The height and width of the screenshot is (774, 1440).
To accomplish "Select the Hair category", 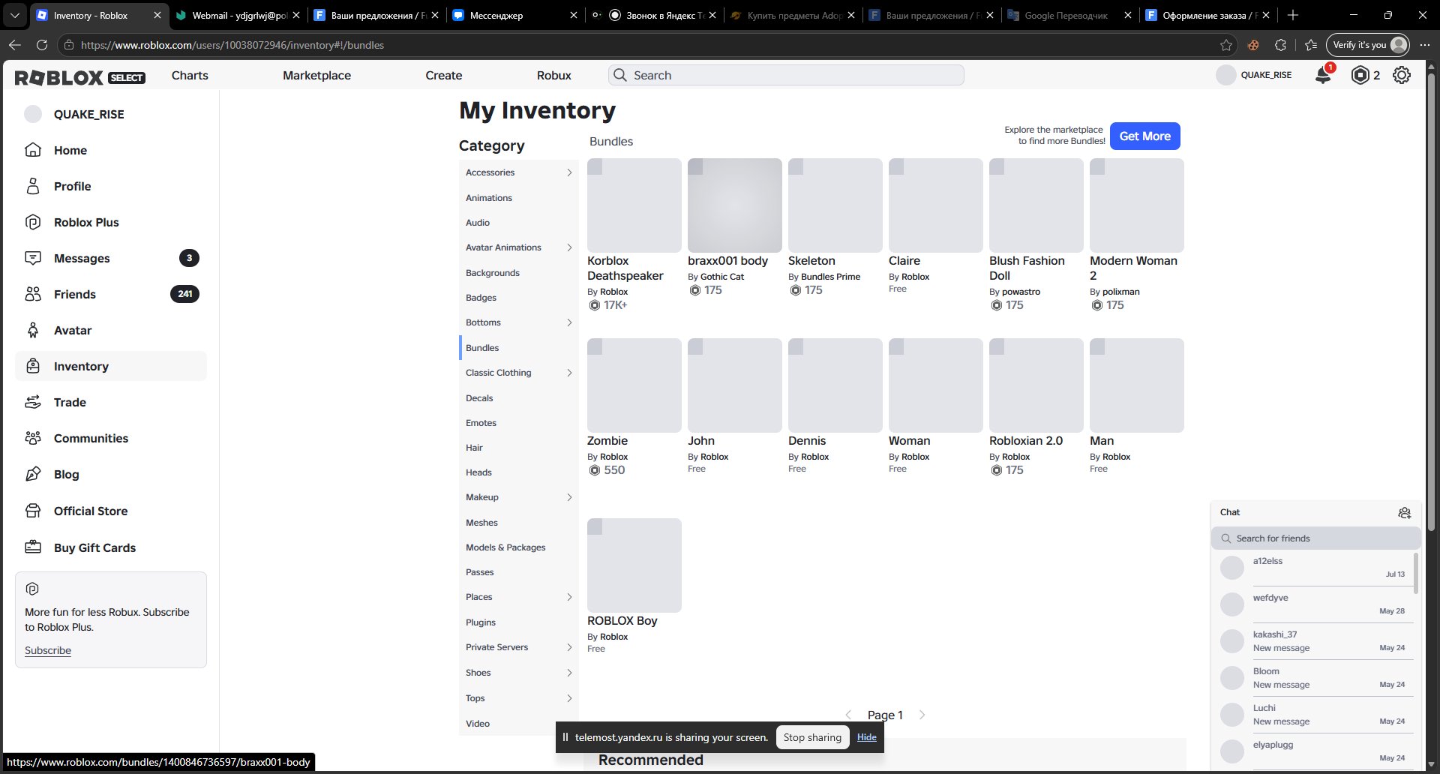I will (x=474, y=448).
